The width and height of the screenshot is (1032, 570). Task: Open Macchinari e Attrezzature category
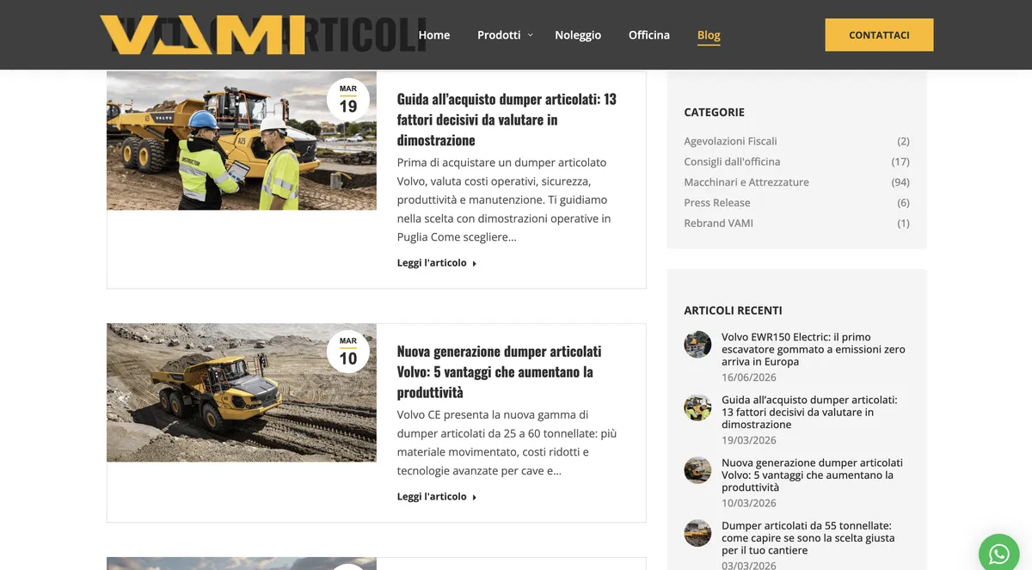pyautogui.click(x=746, y=182)
